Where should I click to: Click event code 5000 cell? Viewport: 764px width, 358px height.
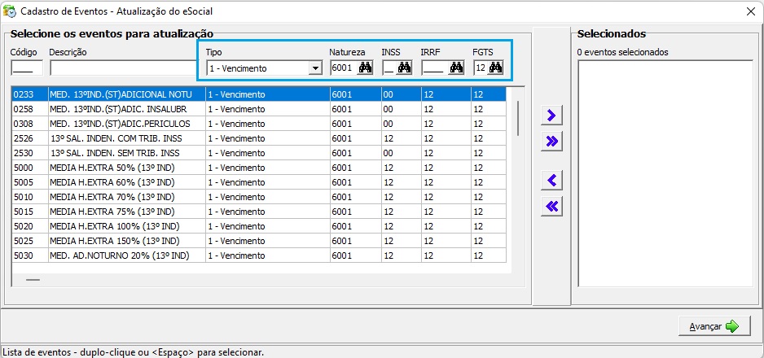pos(29,168)
